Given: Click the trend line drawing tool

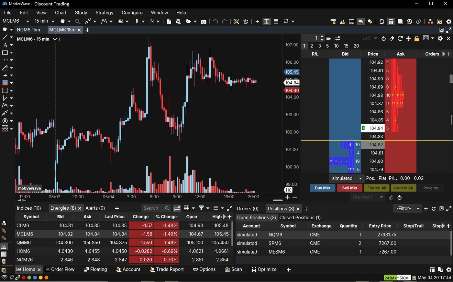Looking at the screenshot, I should [x=5, y=37].
